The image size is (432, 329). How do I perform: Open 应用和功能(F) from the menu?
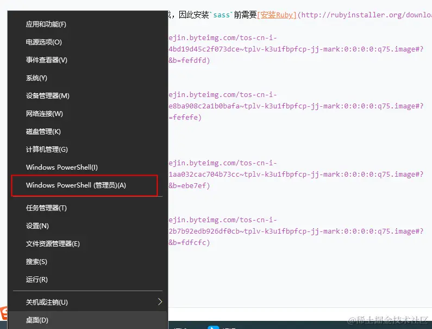[x=87, y=24]
